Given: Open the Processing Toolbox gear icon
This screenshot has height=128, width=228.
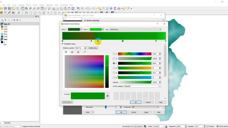Looking at the screenshot, I should click(x=111, y=9).
